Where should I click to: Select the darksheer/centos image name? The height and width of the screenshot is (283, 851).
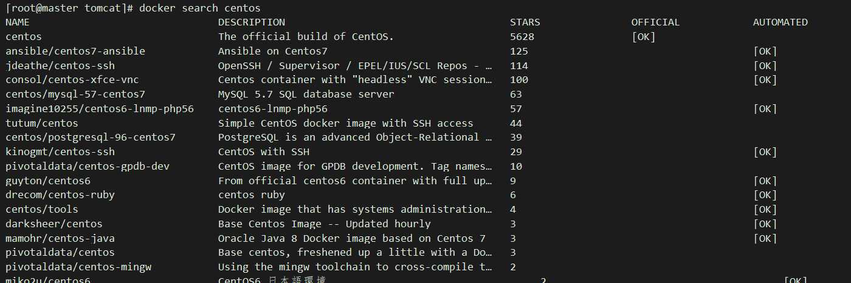click(54, 224)
